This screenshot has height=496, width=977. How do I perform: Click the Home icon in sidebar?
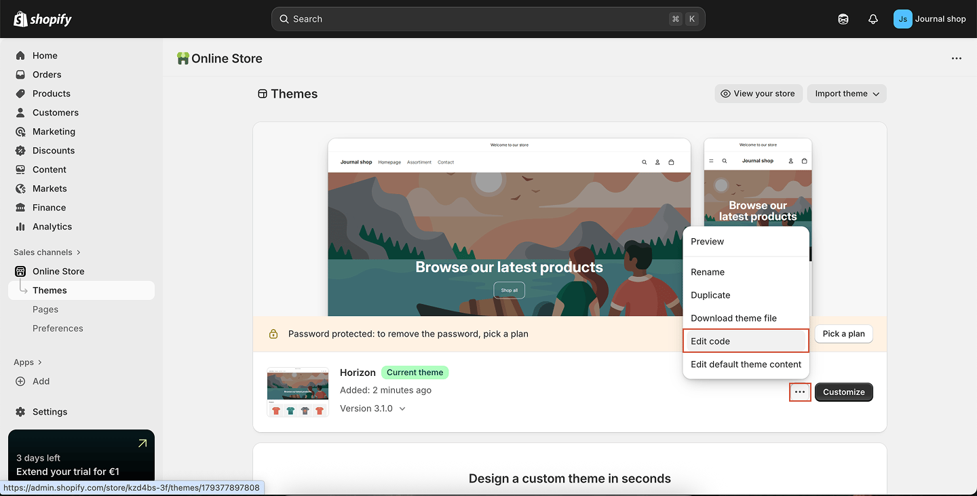[x=20, y=56]
